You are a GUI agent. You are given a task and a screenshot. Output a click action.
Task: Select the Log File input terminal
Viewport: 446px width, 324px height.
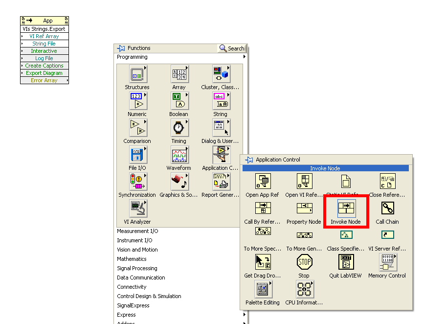pyautogui.click(x=45, y=58)
